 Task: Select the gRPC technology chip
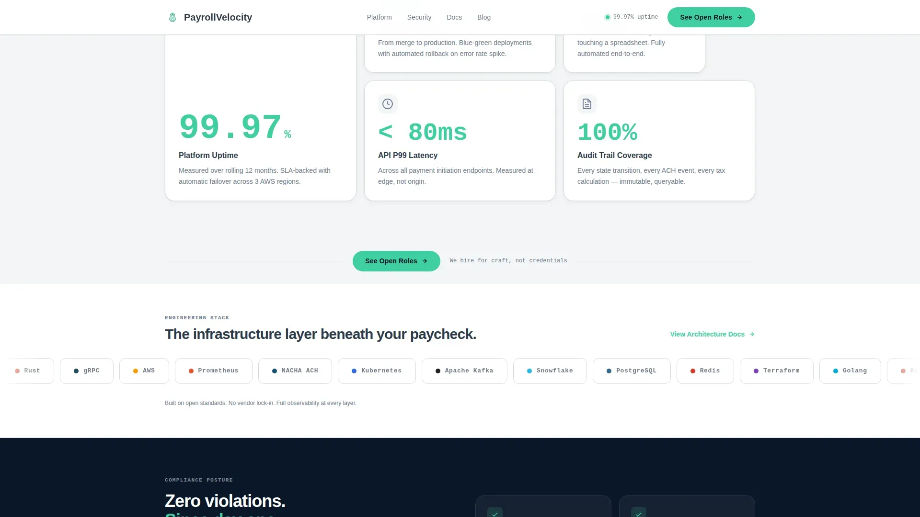[87, 371]
